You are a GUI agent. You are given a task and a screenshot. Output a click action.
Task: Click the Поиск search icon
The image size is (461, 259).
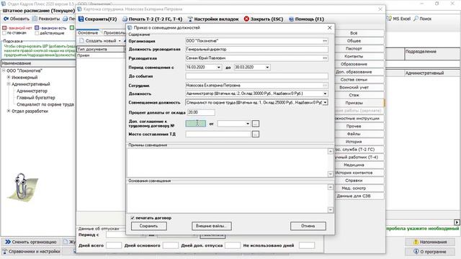pos(416,19)
